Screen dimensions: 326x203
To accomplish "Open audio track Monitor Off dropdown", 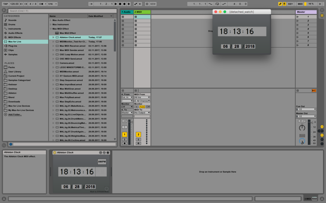I will click(127, 107).
